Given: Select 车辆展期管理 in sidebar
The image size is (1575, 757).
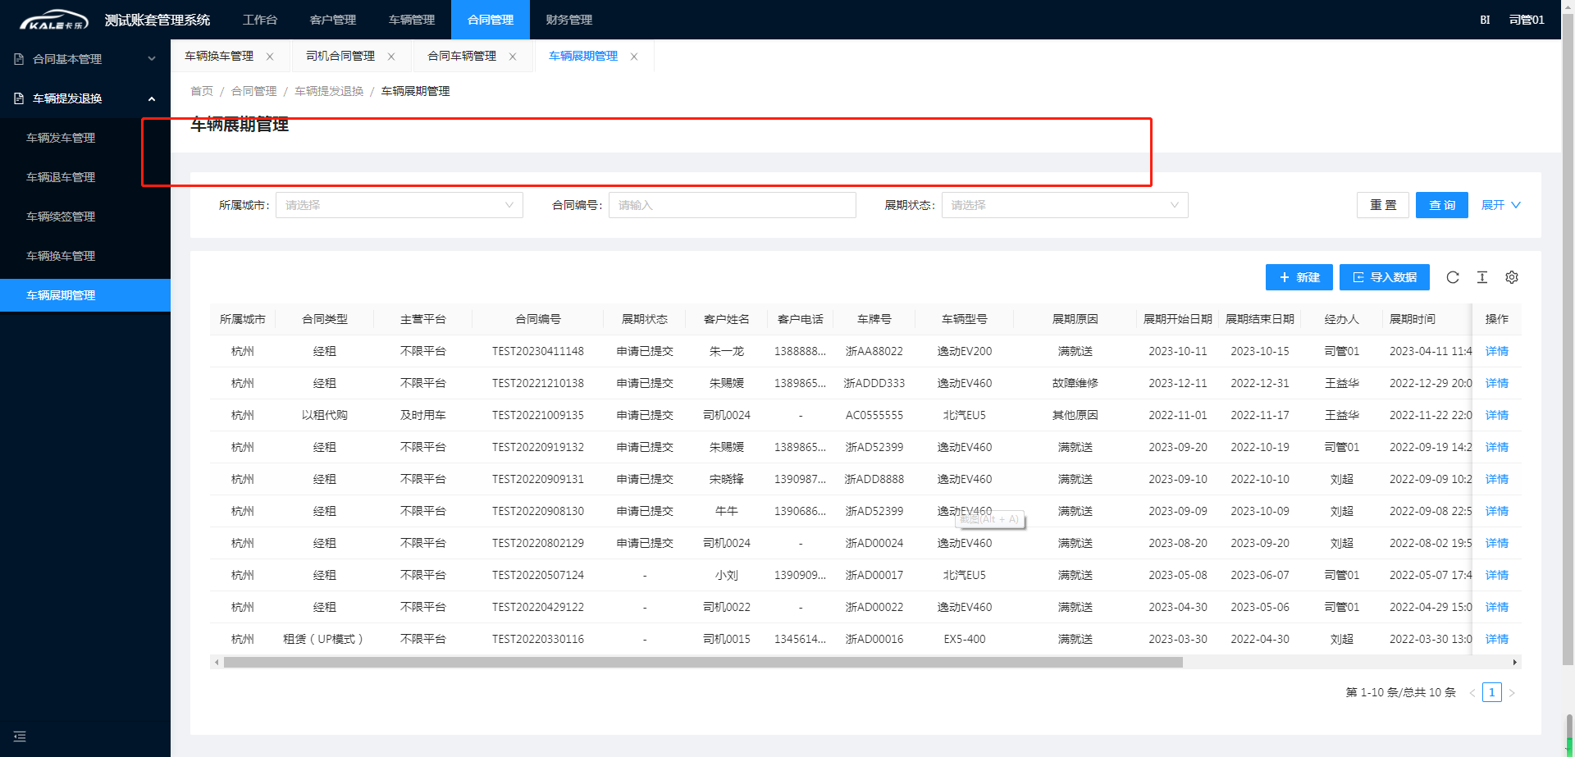Looking at the screenshot, I should click(x=85, y=295).
